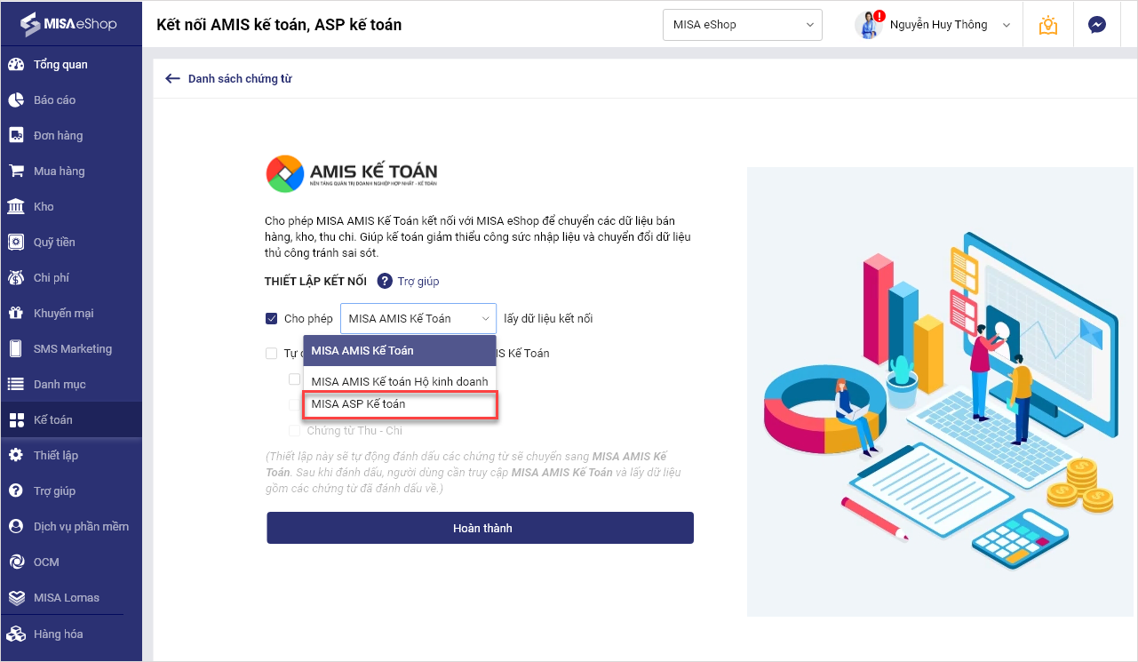
Task: Click the back arrow beside Danh sách chứng từ
Action: (172, 78)
